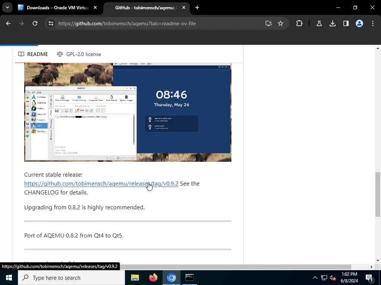The image size is (381, 285).
Task: Open the taskbar clock and date
Action: [x=349, y=278]
